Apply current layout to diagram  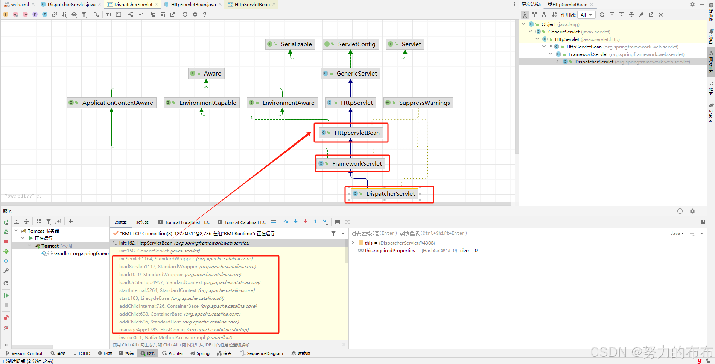(x=131, y=14)
